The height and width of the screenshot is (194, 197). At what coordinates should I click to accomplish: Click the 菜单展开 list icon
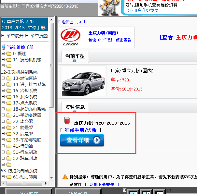3,36
